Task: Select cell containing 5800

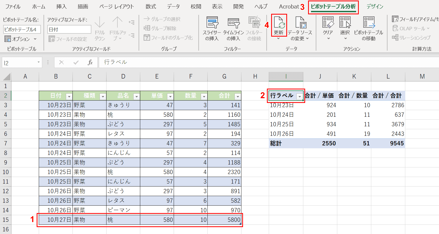Action: pyautogui.click(x=224, y=220)
